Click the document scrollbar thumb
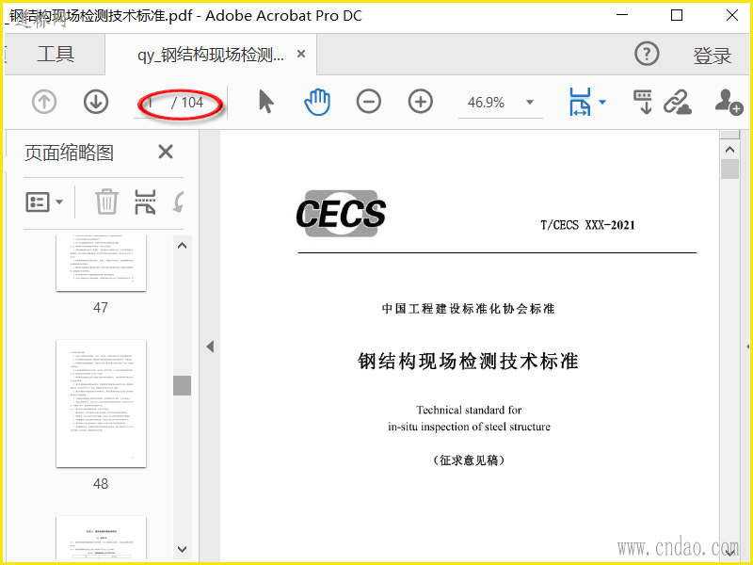 click(x=730, y=169)
